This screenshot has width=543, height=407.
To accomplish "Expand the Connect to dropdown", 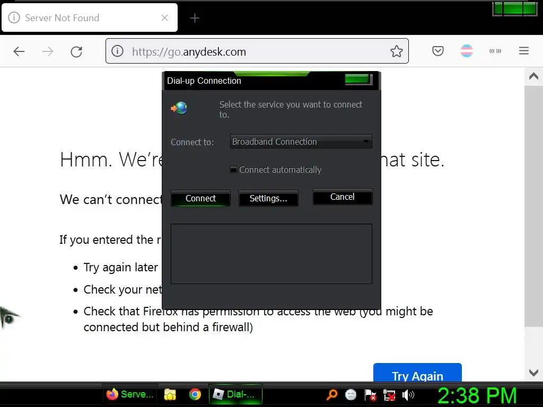I will [x=301, y=141].
